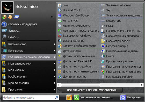Select Моя музыка menu entry
Image resolution: width=145 pixels, height=102 pixels.
coord(28,70)
